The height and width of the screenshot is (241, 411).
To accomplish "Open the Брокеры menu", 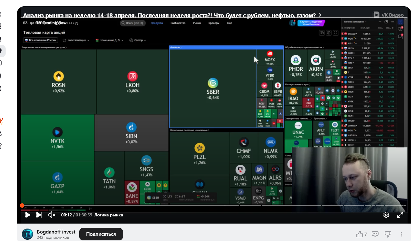I will (x=214, y=23).
